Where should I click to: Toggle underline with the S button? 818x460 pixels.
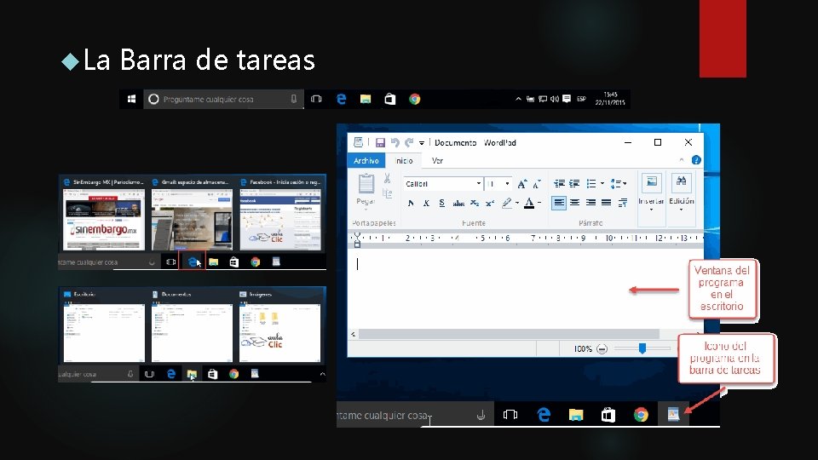pyautogui.click(x=442, y=203)
